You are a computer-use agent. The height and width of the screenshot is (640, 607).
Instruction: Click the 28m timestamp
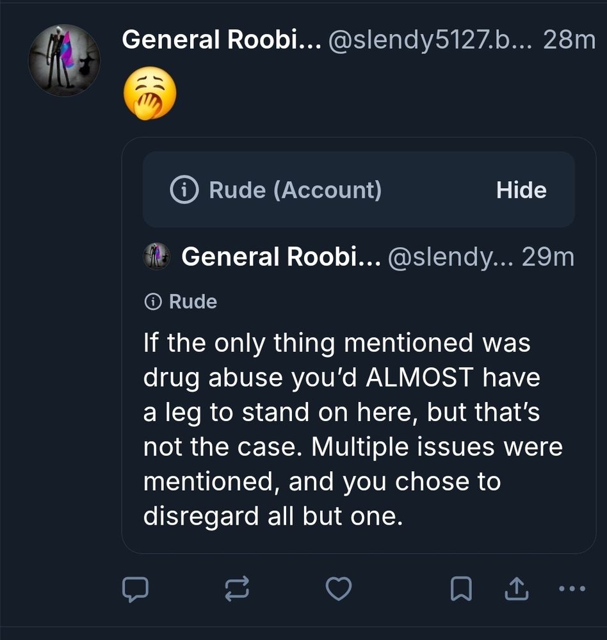pyautogui.click(x=570, y=40)
